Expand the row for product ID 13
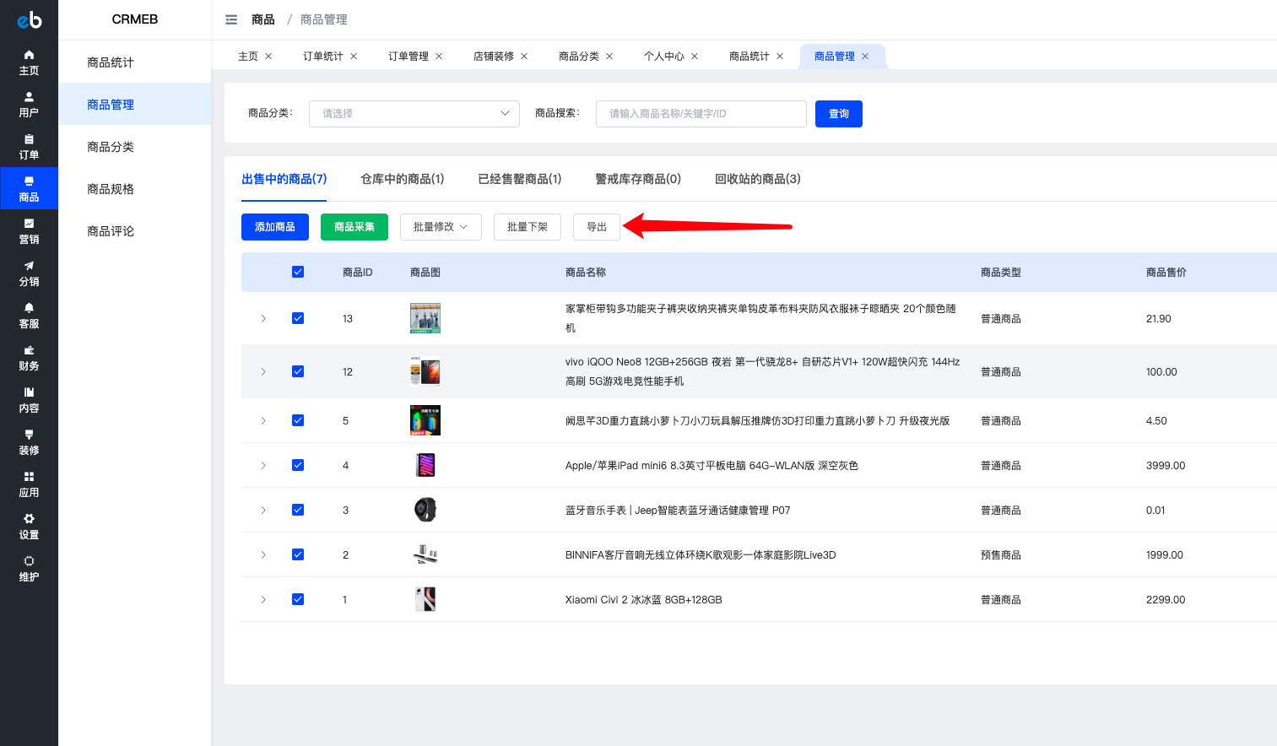This screenshot has width=1277, height=746. [x=263, y=318]
